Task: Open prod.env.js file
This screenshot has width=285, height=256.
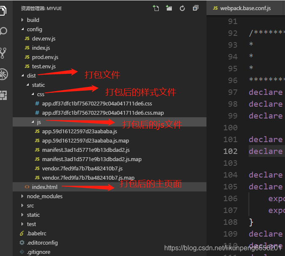Action: pos(109,57)
